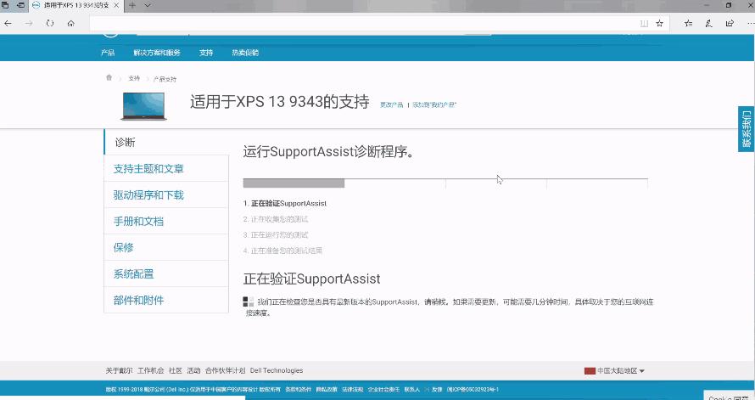Click the 条款和条件 footer link

[298, 390]
